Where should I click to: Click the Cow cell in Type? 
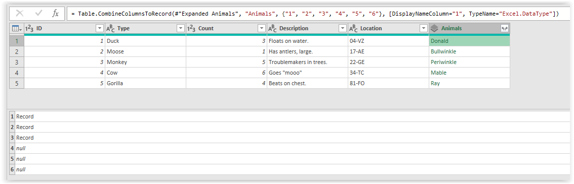(145, 73)
